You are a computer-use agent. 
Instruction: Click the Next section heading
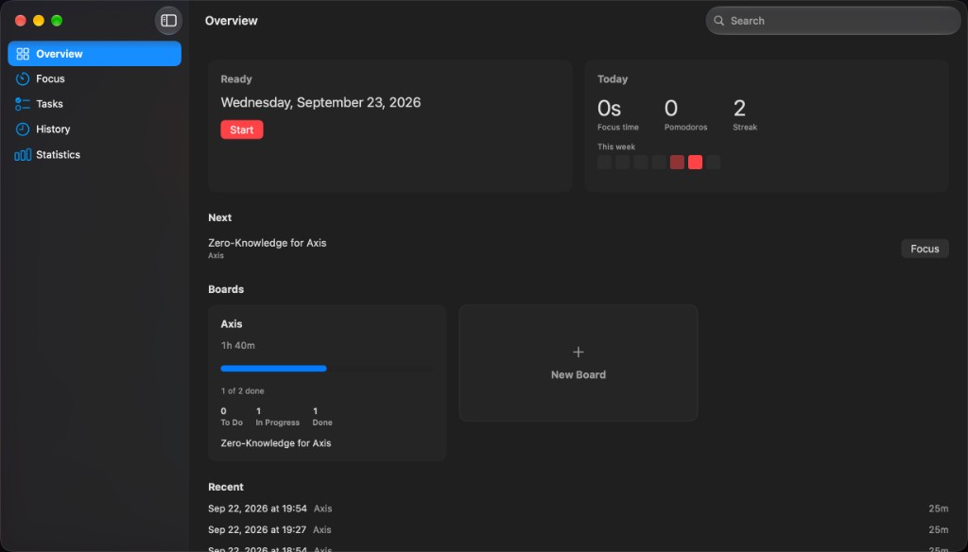[219, 217]
